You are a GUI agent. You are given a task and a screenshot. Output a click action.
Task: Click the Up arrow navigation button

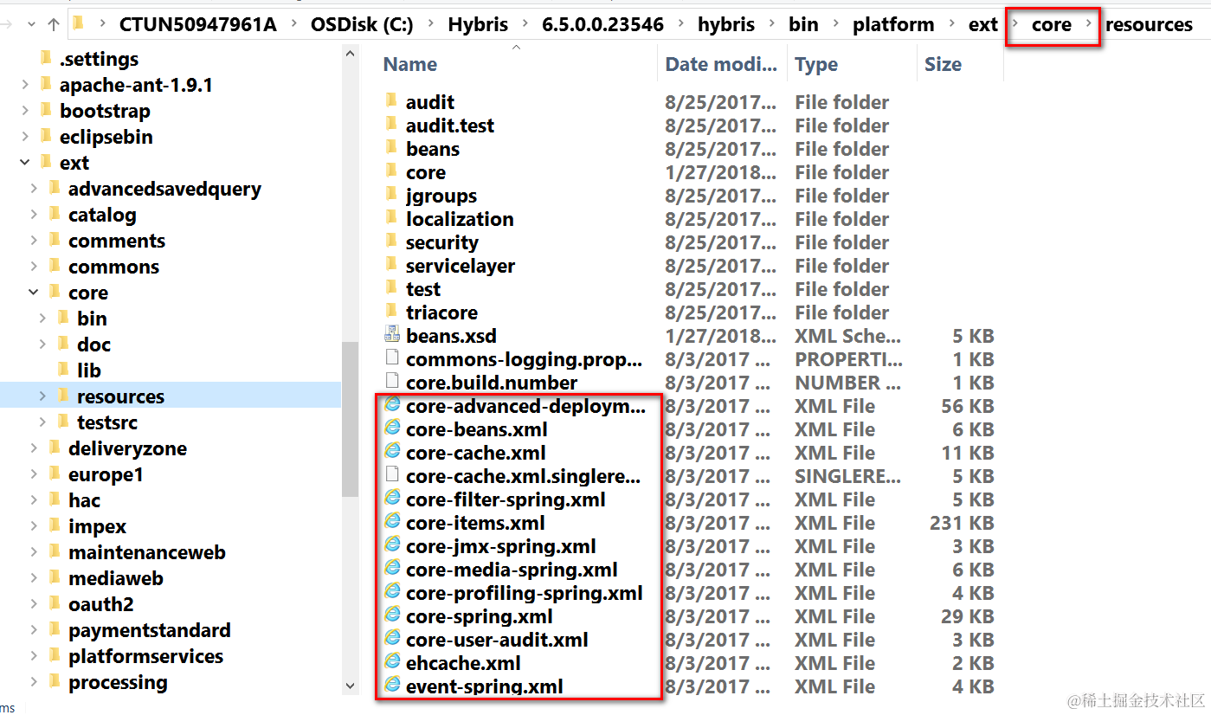[x=53, y=24]
